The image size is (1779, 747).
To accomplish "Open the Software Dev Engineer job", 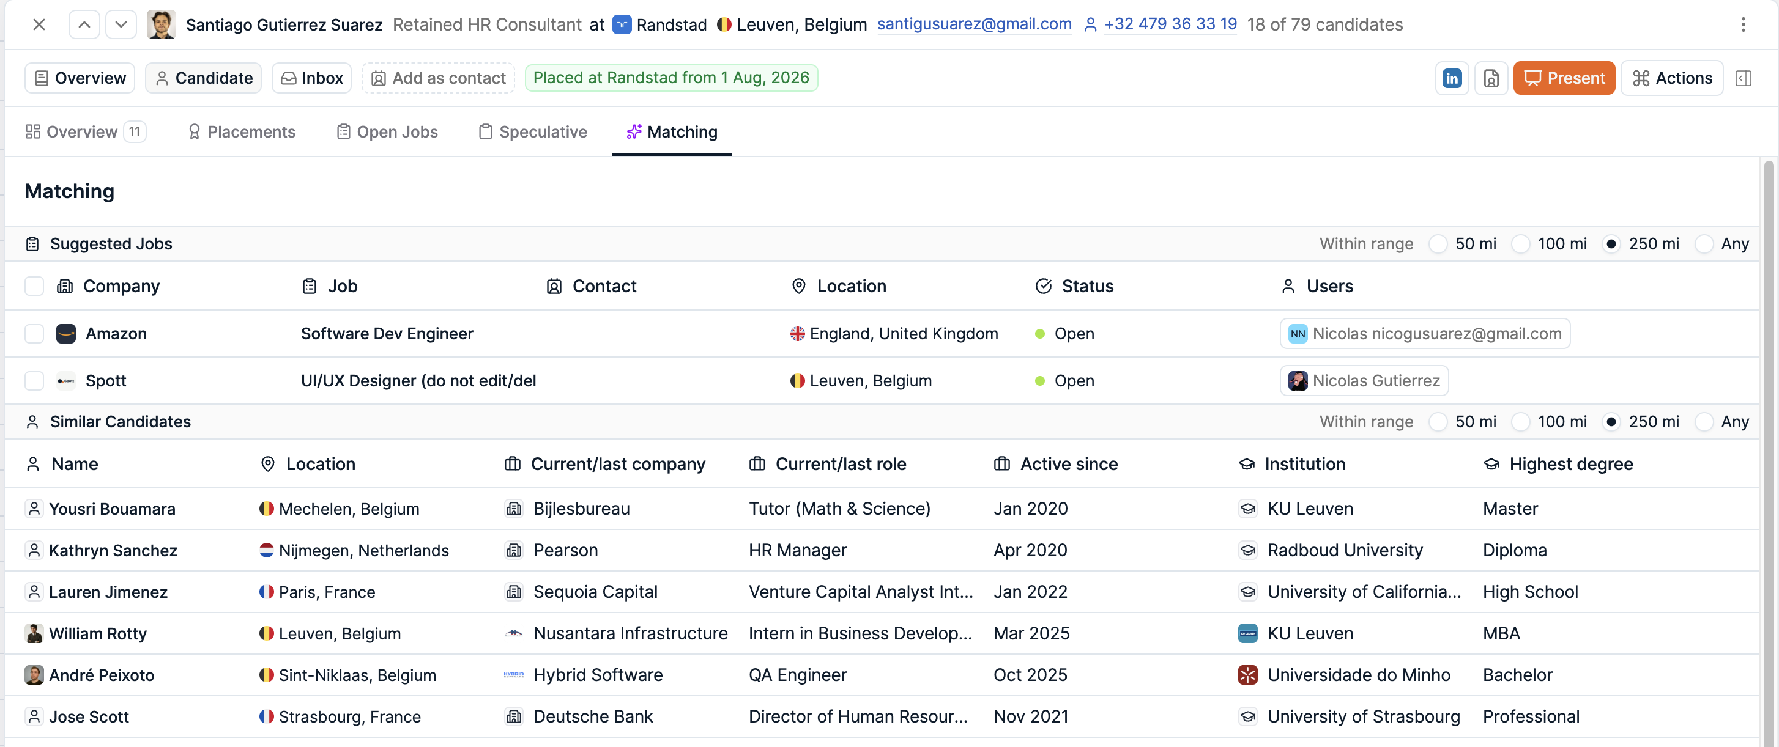I will [x=387, y=334].
